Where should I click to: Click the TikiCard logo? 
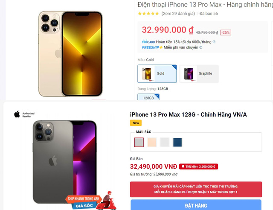coord(148,42)
